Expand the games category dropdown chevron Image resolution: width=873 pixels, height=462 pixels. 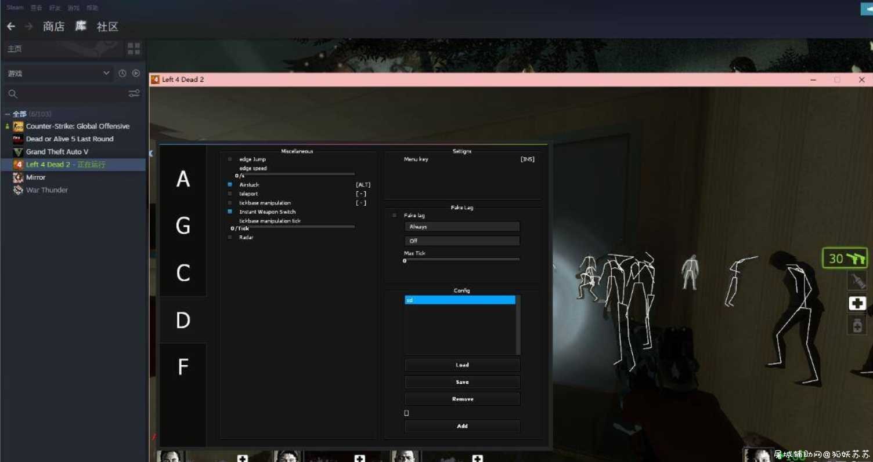click(x=106, y=74)
